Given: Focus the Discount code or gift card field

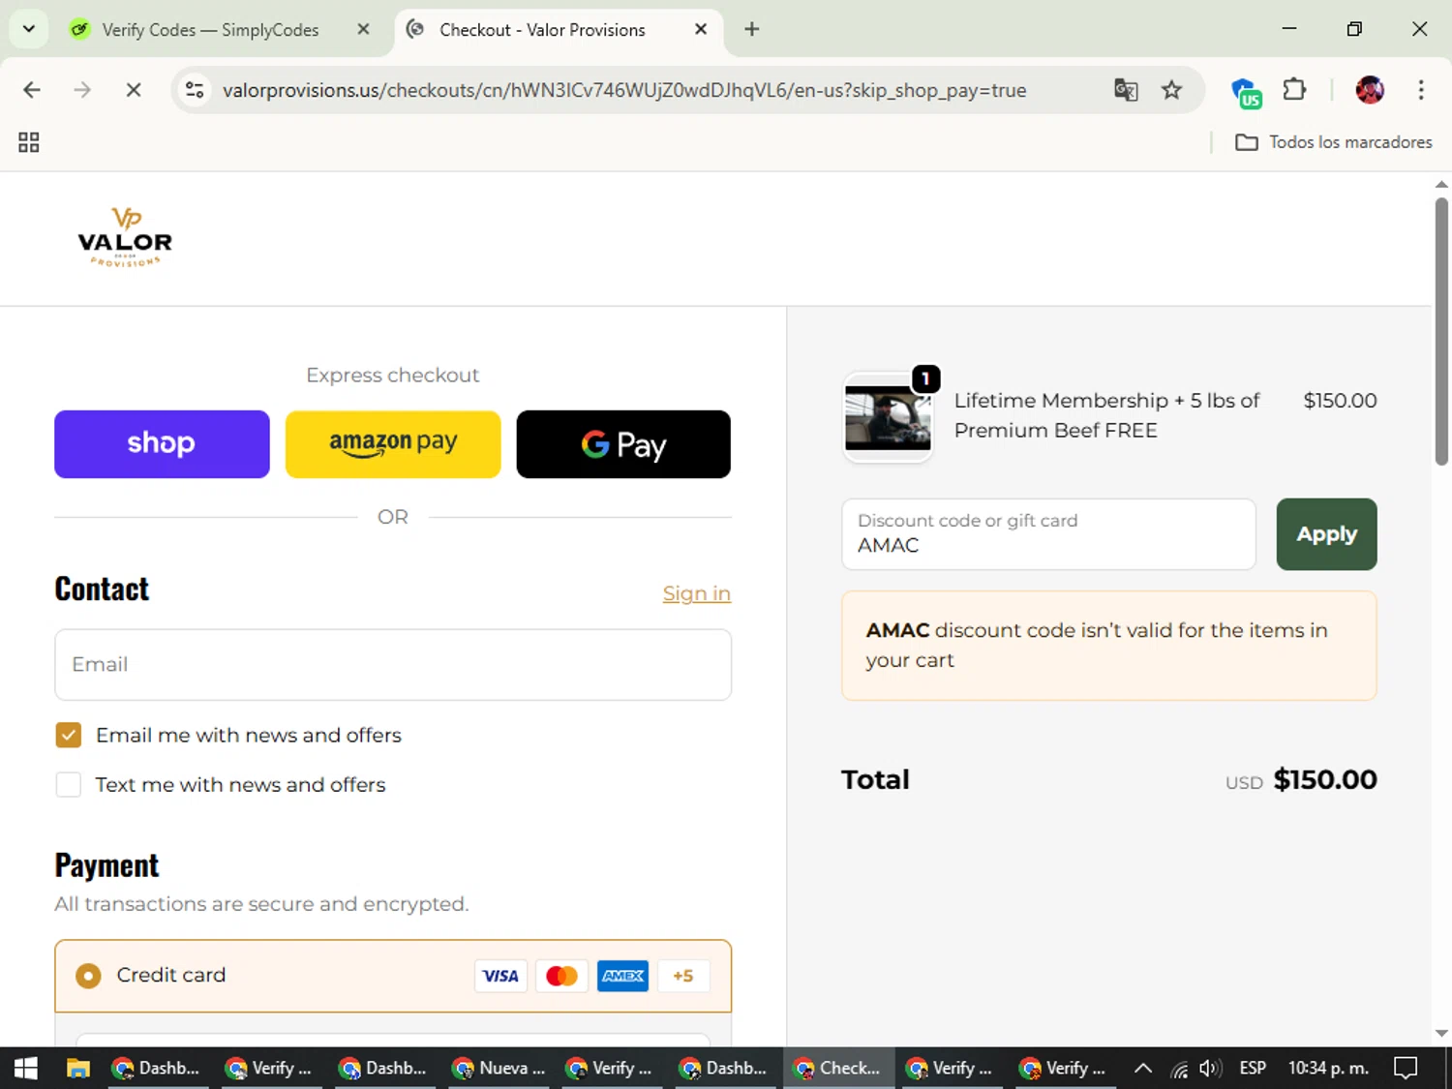Looking at the screenshot, I should point(1048,534).
